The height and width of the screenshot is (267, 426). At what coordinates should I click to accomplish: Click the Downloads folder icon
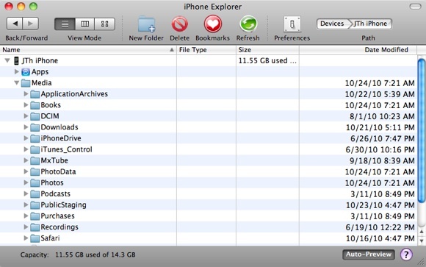35,127
